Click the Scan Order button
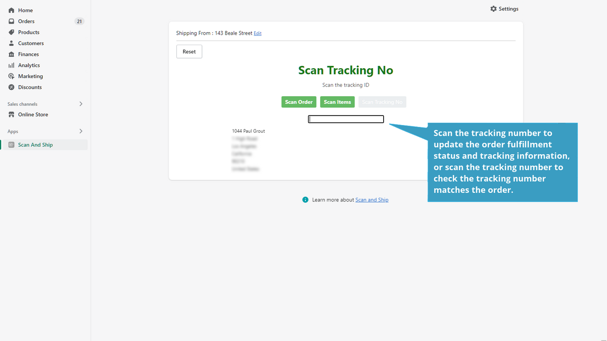This screenshot has width=607, height=341. coord(299,102)
